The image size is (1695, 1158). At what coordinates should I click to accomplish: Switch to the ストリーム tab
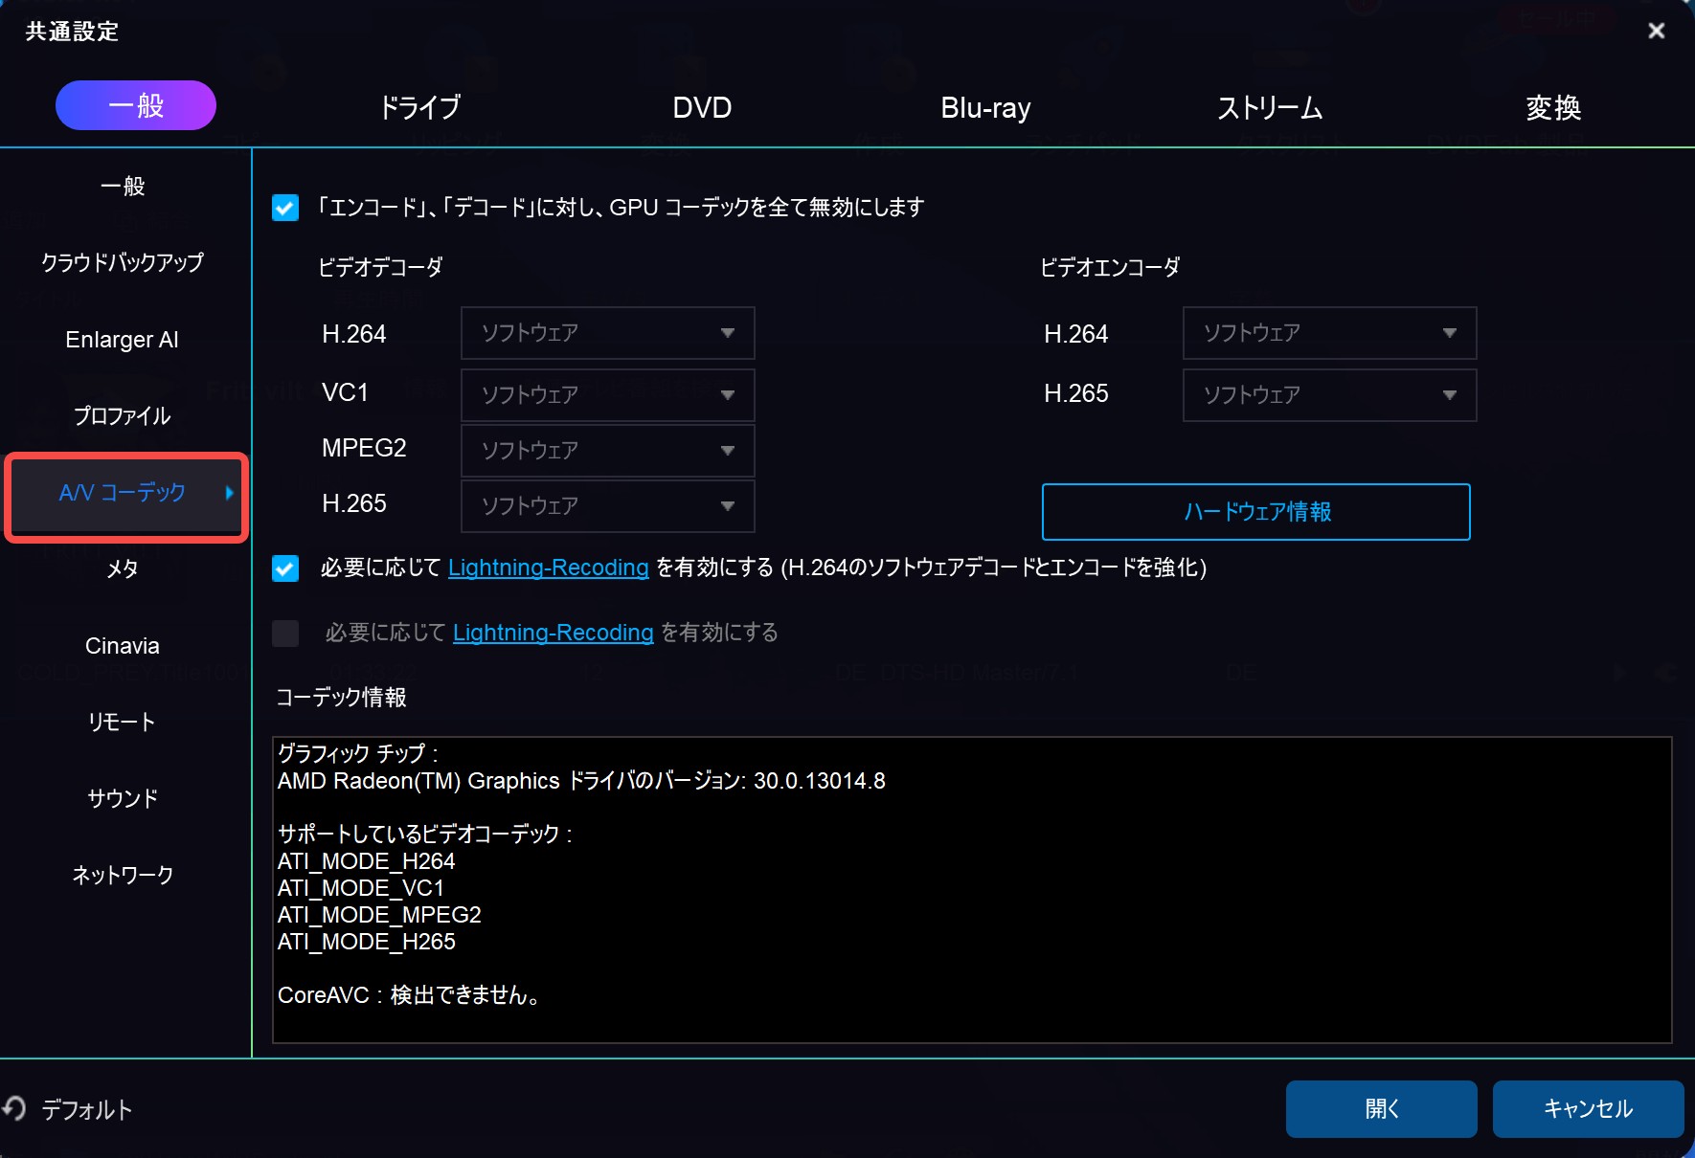click(x=1270, y=108)
